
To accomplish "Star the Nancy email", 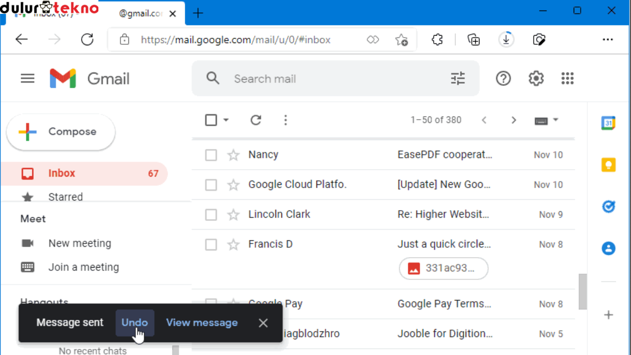I will [233, 155].
